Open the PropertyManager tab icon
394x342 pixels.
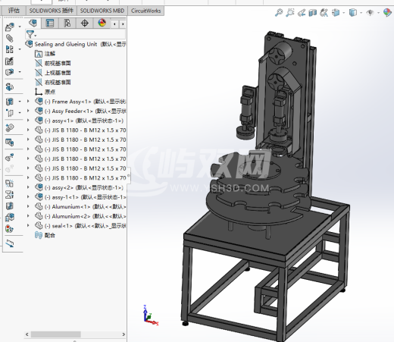coord(50,24)
